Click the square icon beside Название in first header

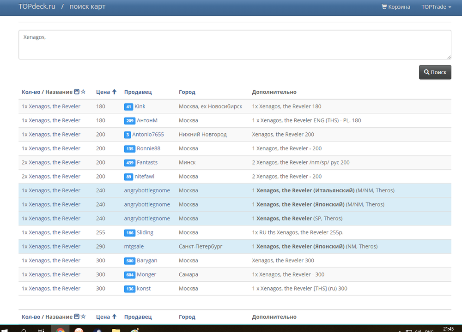(x=77, y=92)
